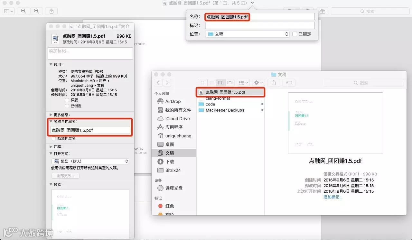Go forward in the Finder window

coord(167,83)
